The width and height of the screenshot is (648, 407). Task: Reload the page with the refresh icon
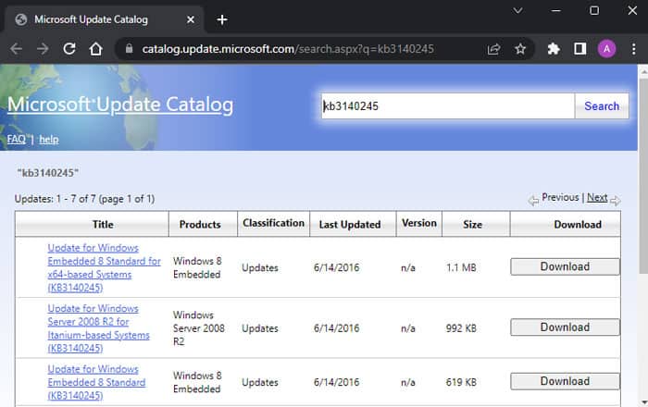(69, 49)
